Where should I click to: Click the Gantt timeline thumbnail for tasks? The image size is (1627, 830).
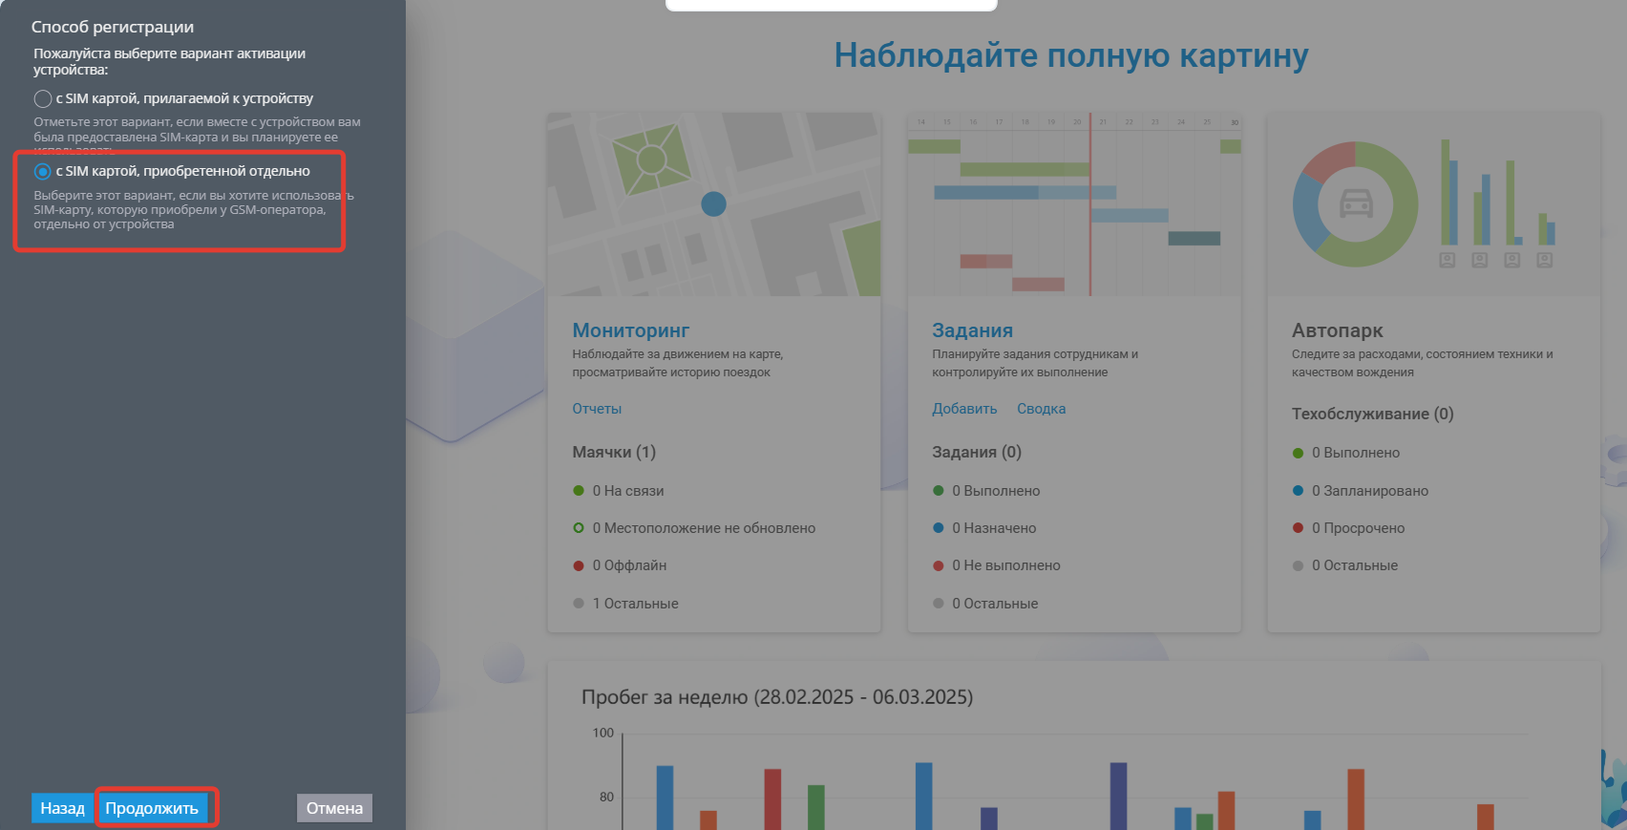[x=1074, y=204]
